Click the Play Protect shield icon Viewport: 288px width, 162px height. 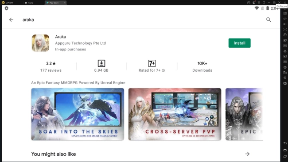click(7, 8)
